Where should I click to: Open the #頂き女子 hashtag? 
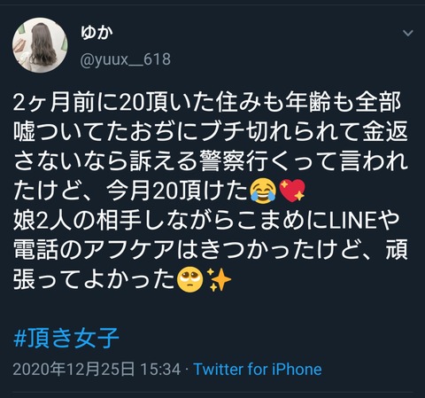pos(66,338)
